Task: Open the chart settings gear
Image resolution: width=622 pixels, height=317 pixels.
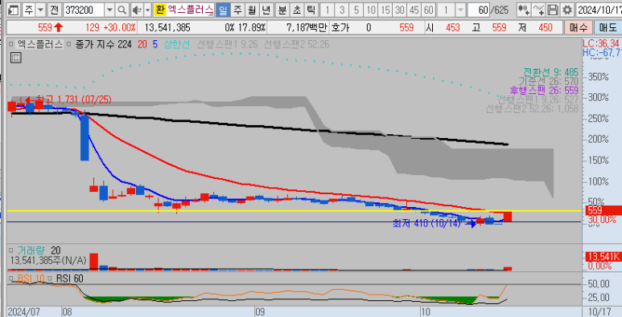Action: point(567,10)
